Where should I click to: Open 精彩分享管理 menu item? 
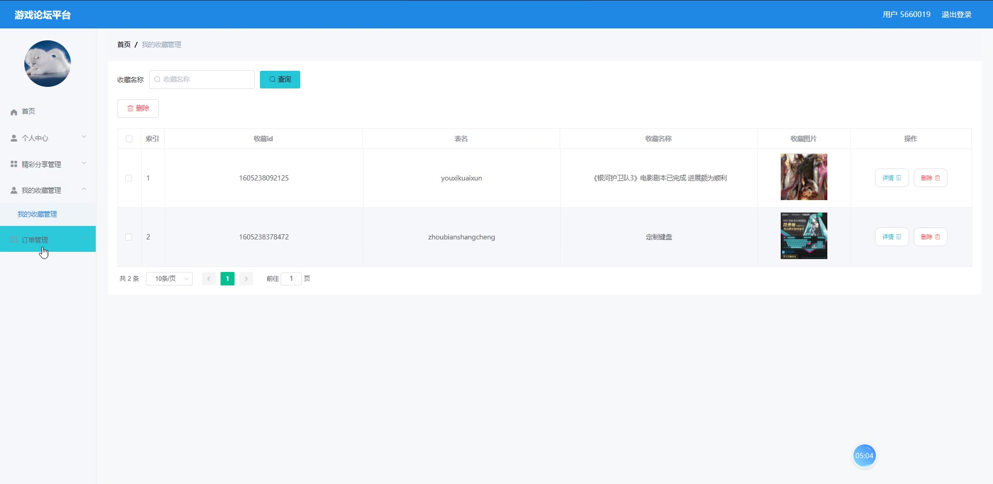48,164
